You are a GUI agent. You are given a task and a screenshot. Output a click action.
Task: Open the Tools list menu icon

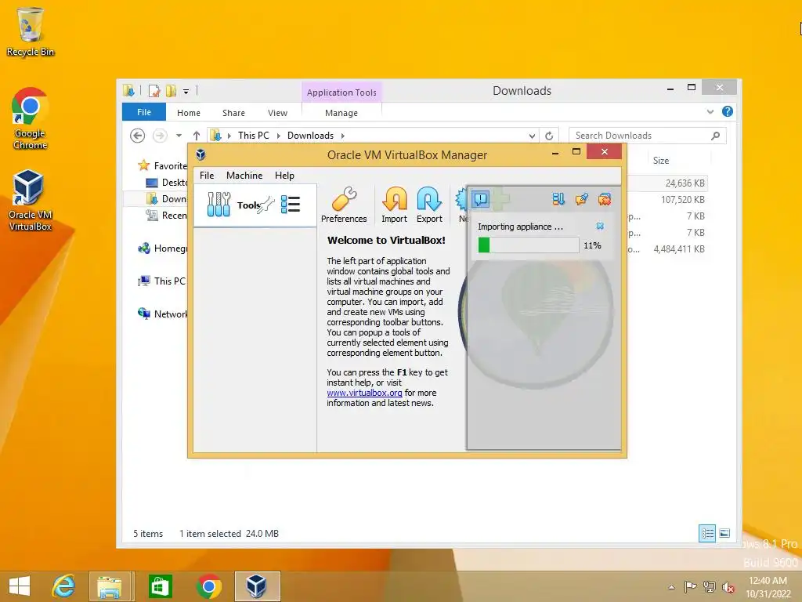point(291,205)
